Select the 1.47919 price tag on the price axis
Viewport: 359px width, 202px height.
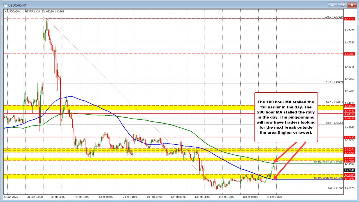(350, 19)
